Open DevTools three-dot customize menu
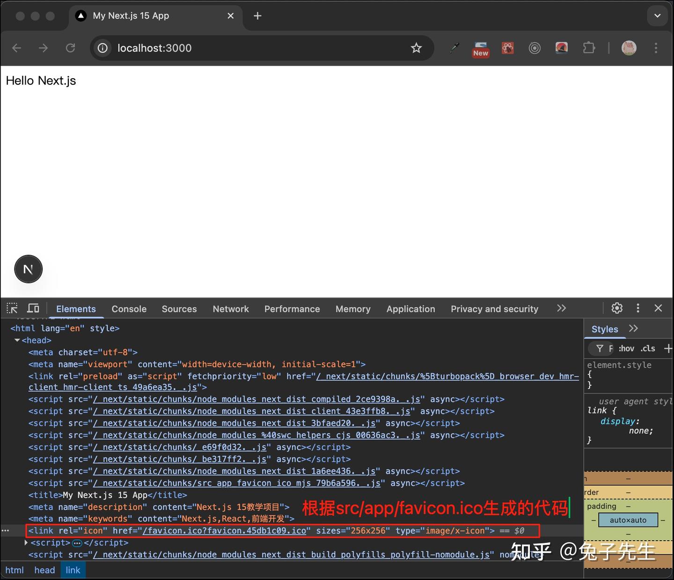The image size is (674, 580). coord(637,308)
